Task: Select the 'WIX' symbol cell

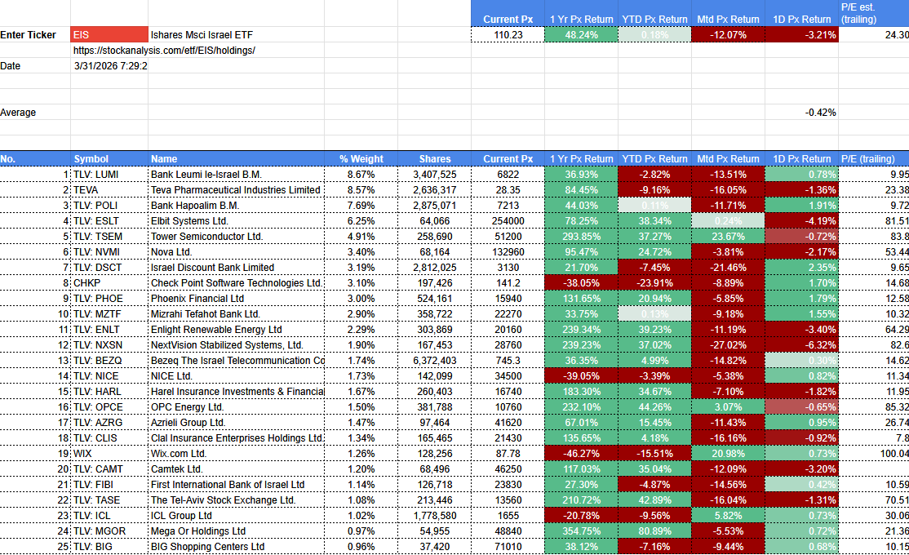Action: click(x=109, y=454)
